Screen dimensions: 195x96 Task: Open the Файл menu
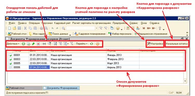[x=12, y=23]
